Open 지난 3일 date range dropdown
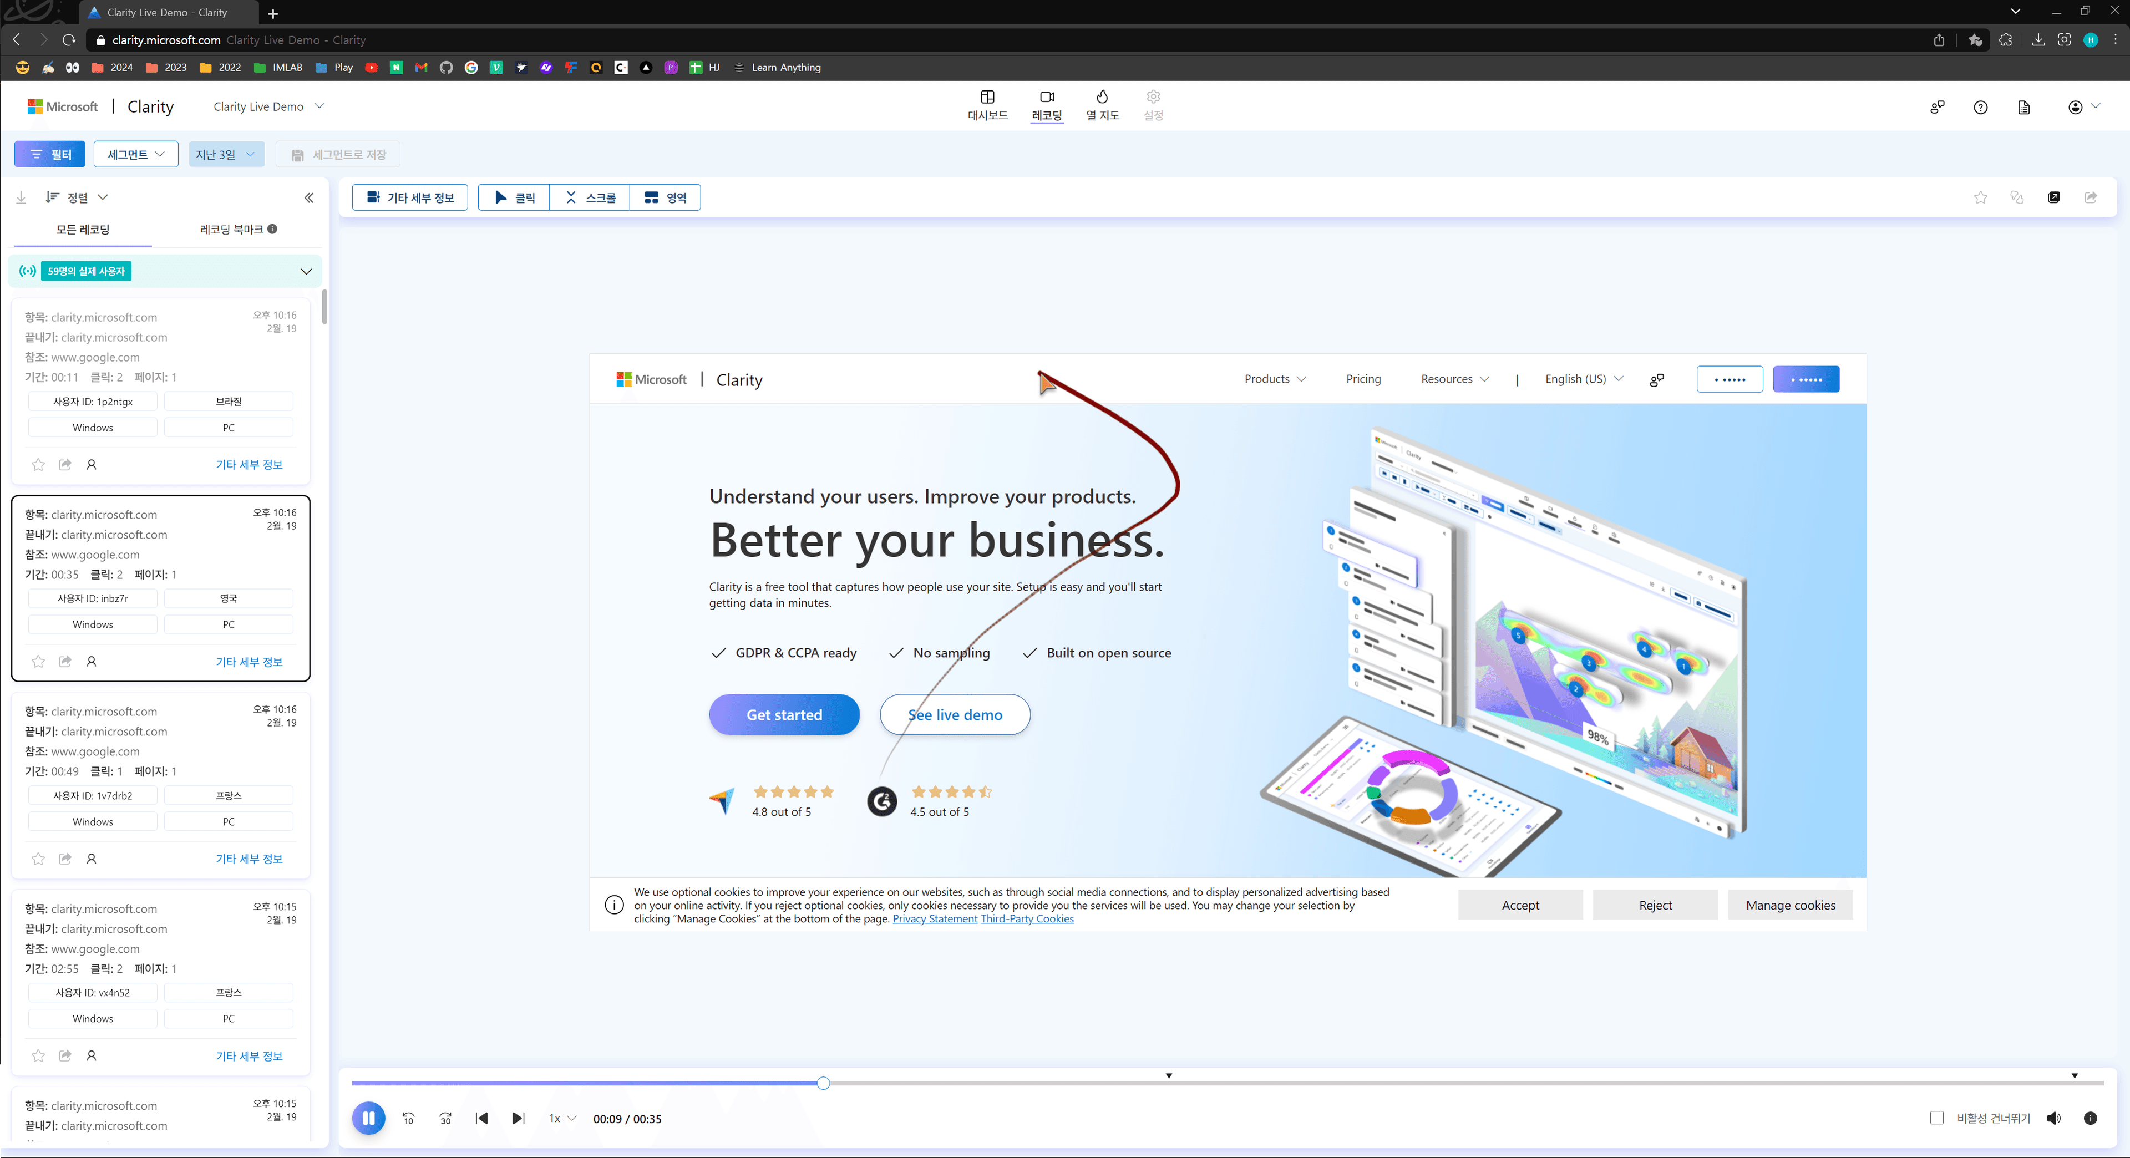2130x1158 pixels. click(226, 155)
